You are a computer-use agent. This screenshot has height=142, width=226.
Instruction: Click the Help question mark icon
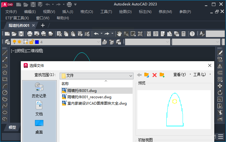click(192, 34)
